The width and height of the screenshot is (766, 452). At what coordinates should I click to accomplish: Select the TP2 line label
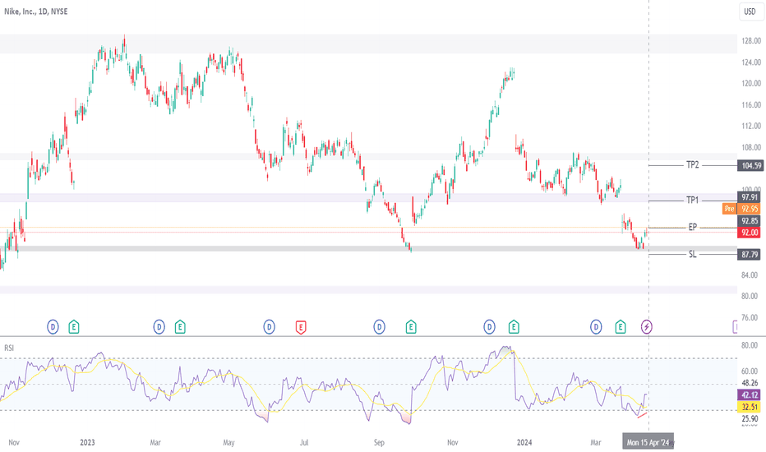(693, 165)
